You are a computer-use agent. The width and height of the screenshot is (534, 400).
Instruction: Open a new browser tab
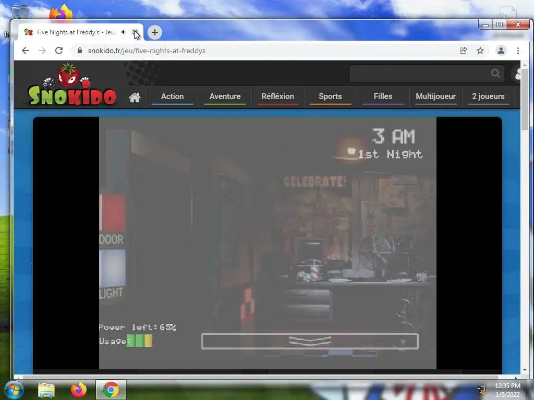tap(154, 32)
